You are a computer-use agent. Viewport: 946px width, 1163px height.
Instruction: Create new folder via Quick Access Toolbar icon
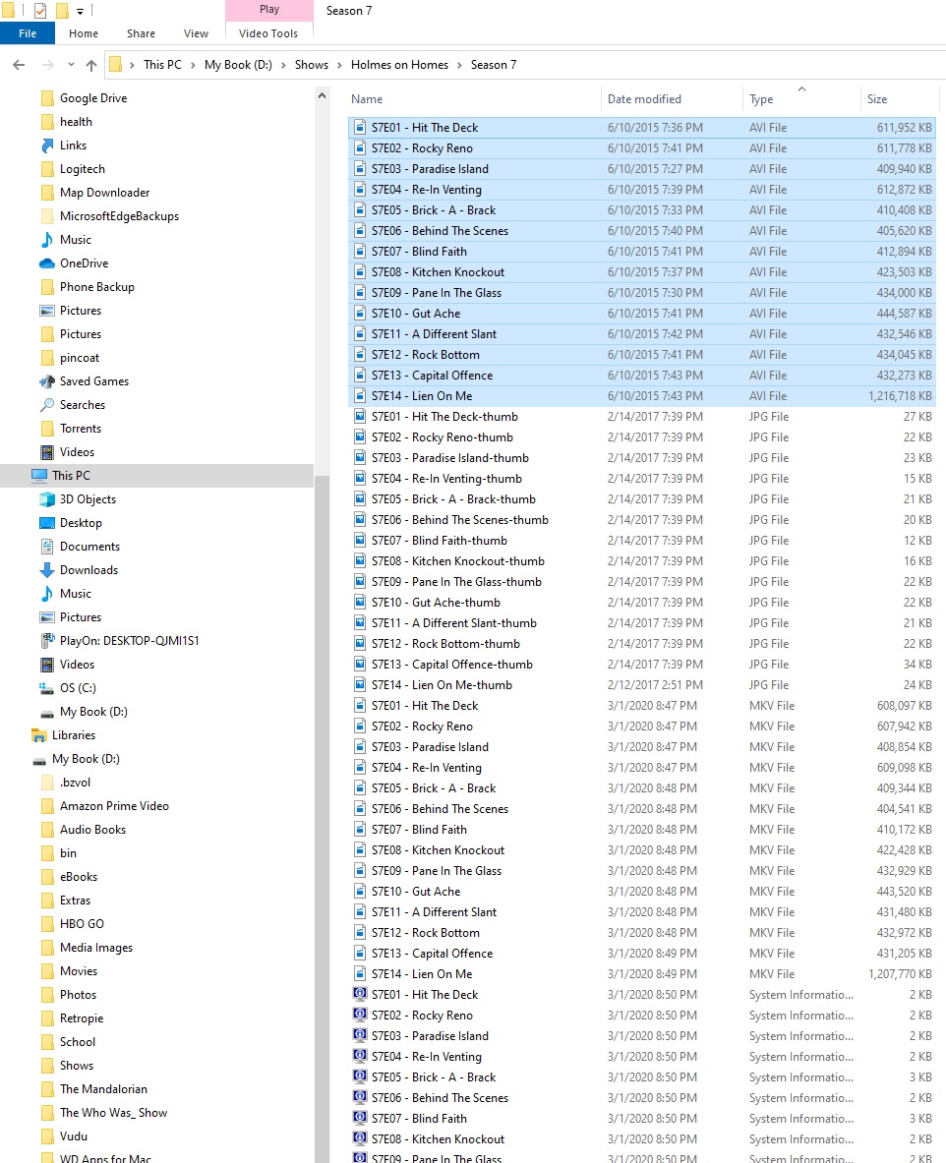62,12
